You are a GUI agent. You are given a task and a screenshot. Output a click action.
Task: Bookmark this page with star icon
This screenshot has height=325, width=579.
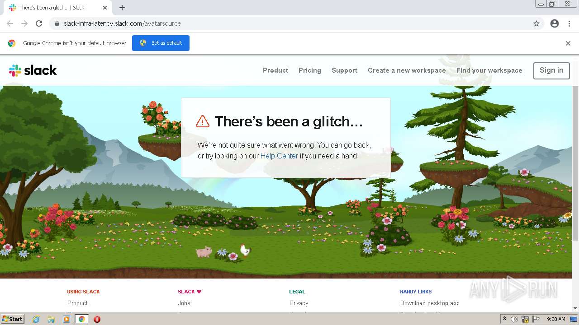pyautogui.click(x=536, y=23)
